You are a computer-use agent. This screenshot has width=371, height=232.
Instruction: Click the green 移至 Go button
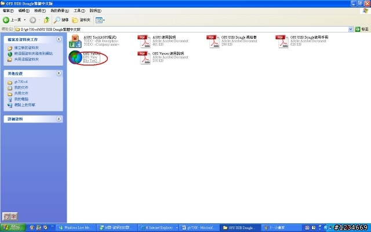[362, 29]
